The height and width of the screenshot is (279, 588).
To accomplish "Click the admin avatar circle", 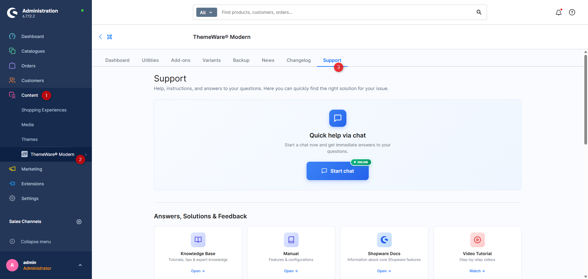I will point(12,265).
